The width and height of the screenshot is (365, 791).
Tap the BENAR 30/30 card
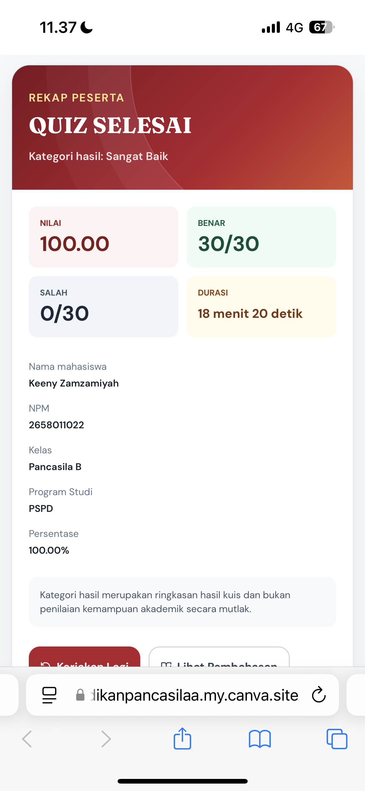261,237
